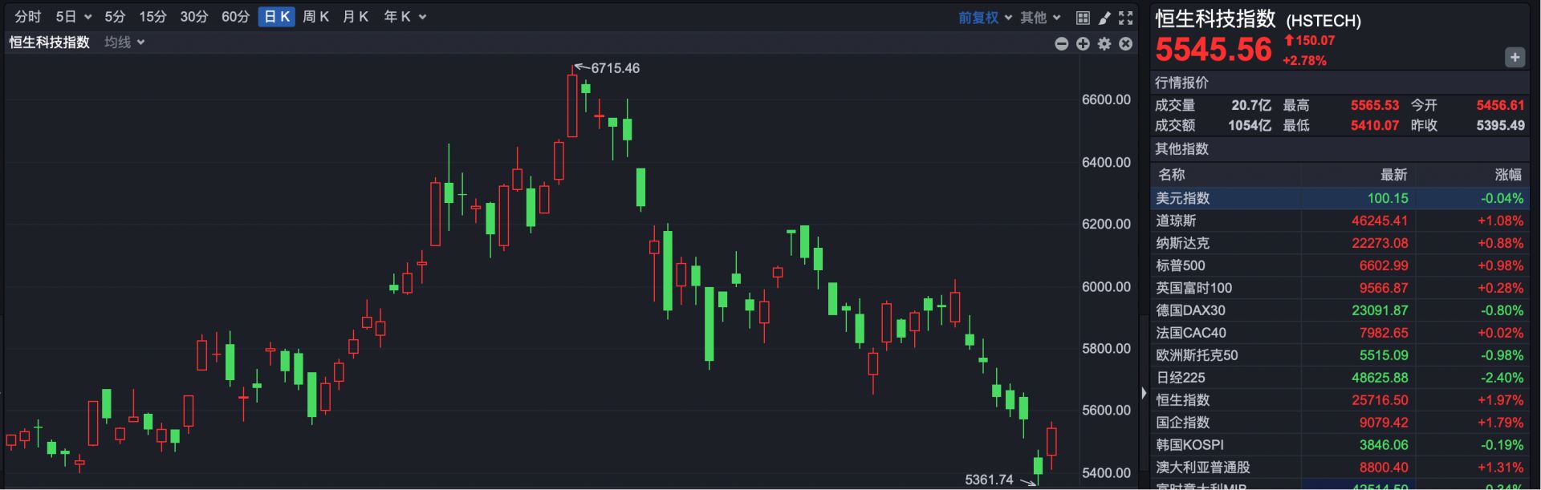
Task: Select the drawing brush tool
Action: coord(1104,17)
